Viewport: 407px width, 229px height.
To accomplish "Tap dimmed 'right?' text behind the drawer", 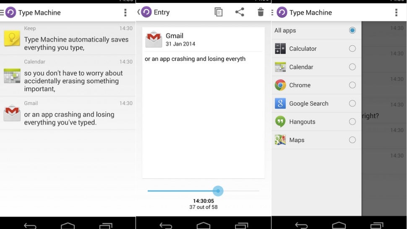I will (370, 116).
